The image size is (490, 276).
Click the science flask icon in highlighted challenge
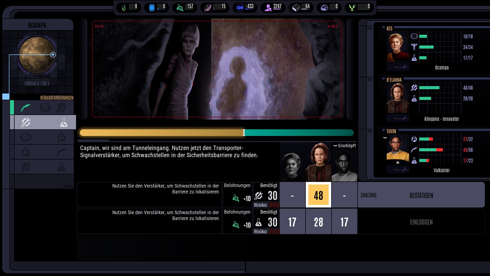[x=64, y=122]
